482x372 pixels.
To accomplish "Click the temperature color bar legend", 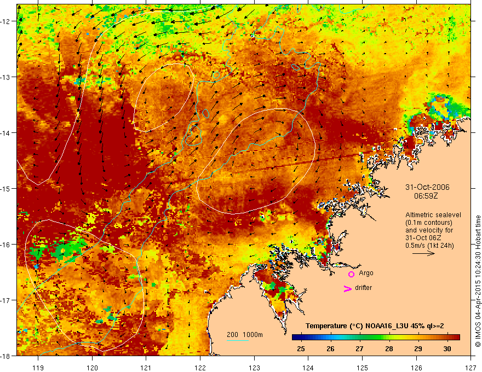I will pos(376,338).
